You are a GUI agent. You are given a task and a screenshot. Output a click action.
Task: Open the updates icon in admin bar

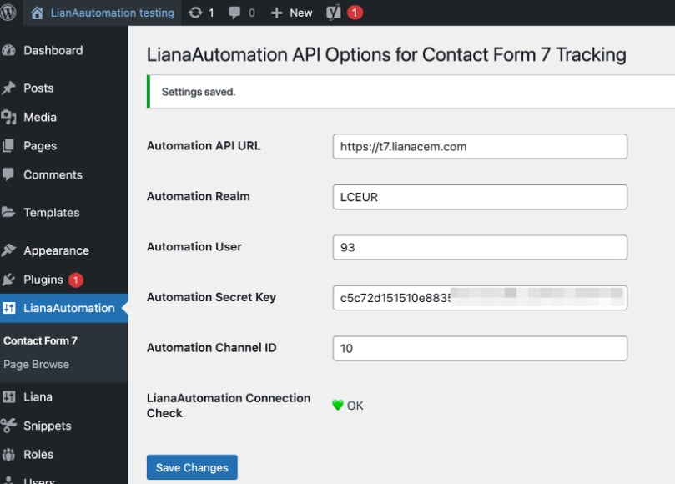click(195, 13)
